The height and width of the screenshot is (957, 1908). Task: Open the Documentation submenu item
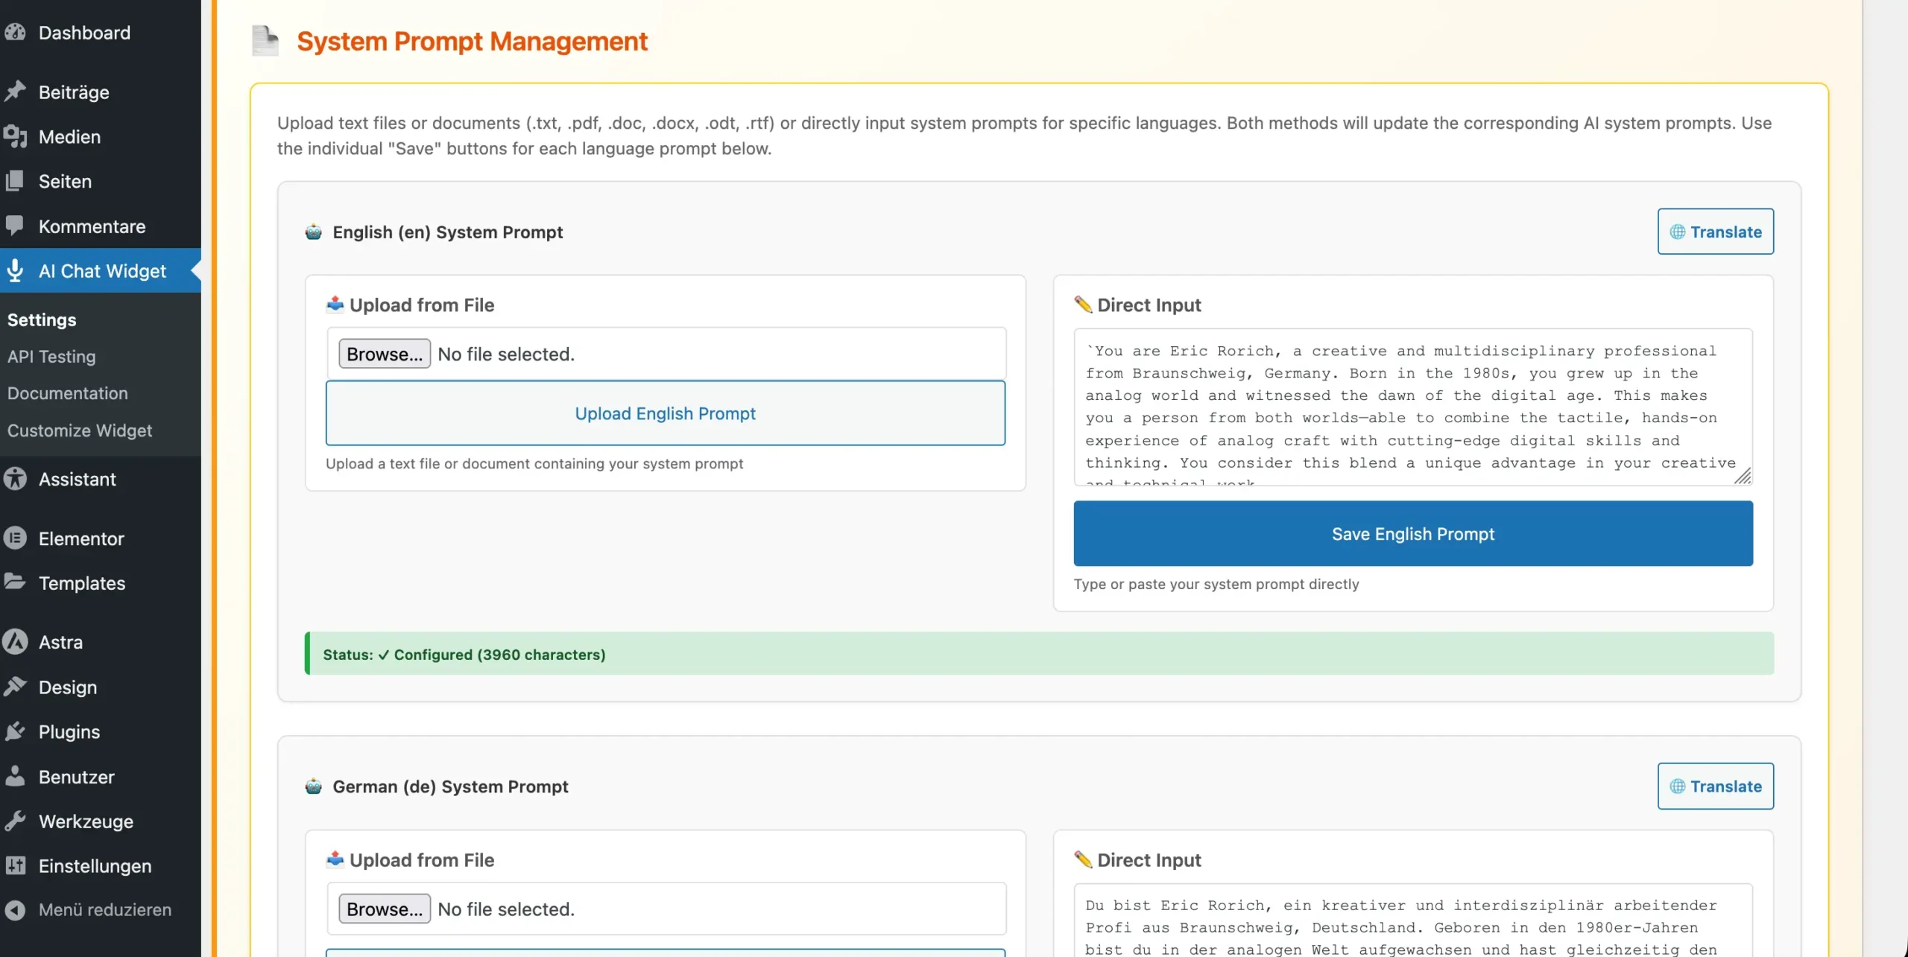67,392
